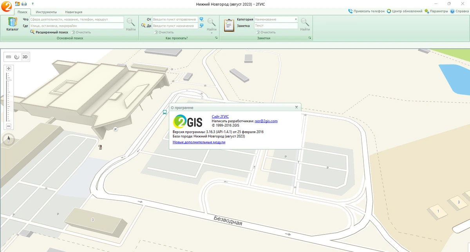The height and width of the screenshot is (252, 470).
Task: Click Очистить in Как проехать group
Action: 164,32
